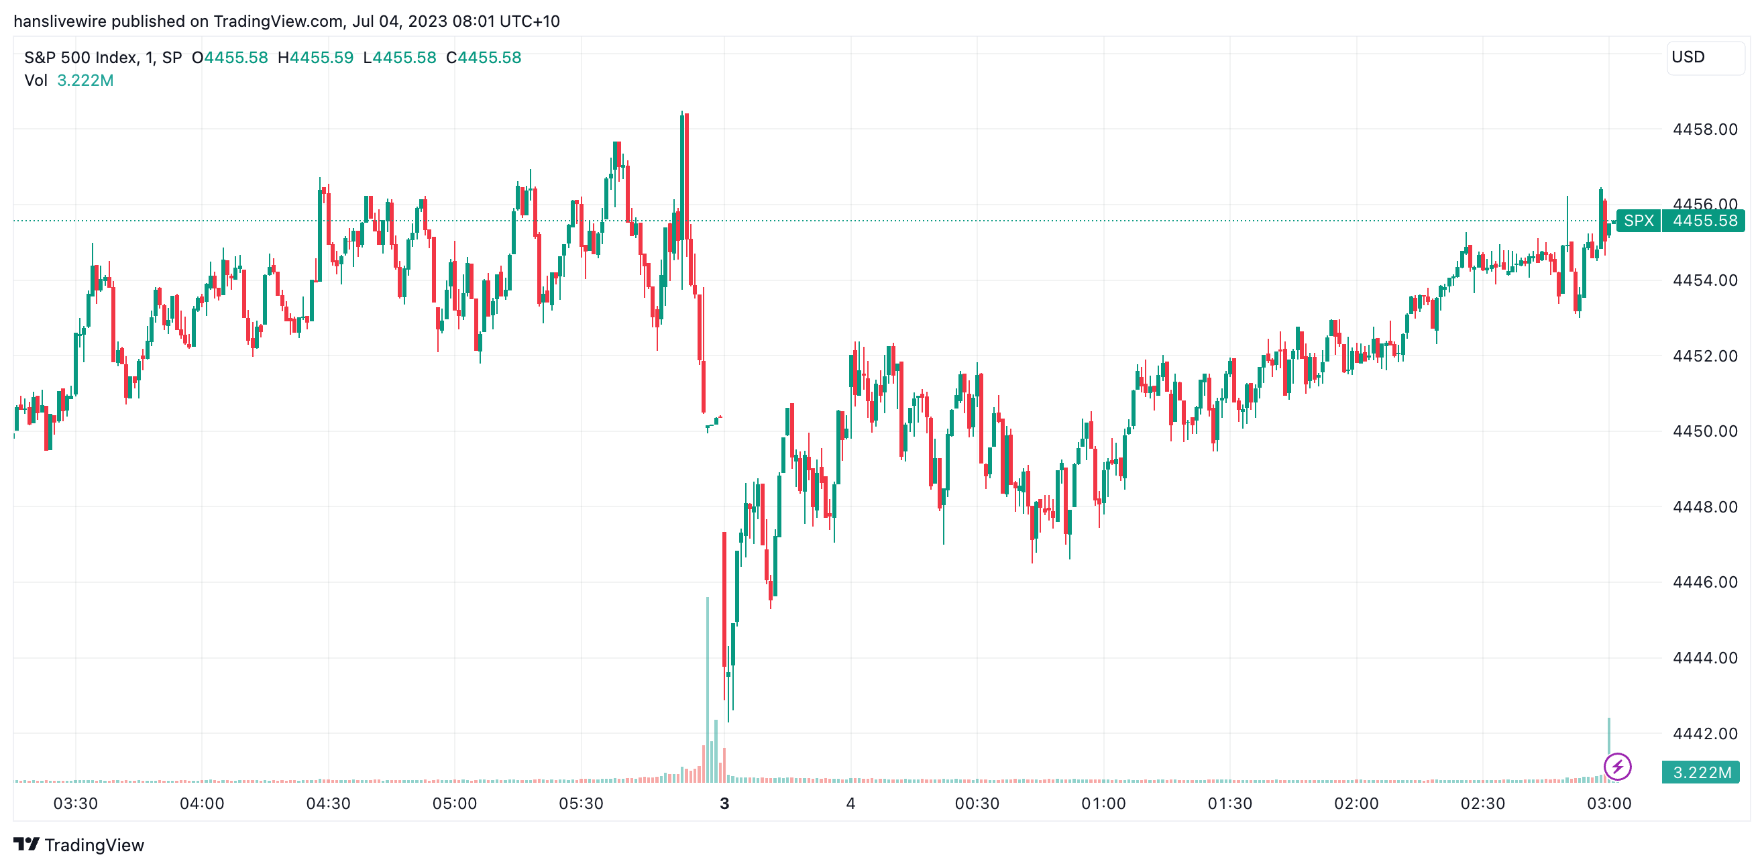Click the Vol indicator legend label
Screen dimensions: 1764x868
(36, 80)
